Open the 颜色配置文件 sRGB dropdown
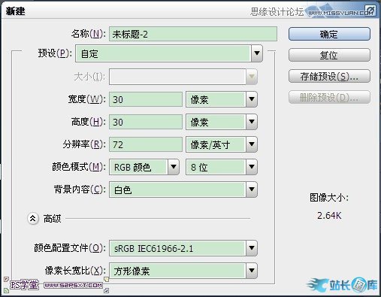This screenshot has height=297, width=381. pos(252,248)
